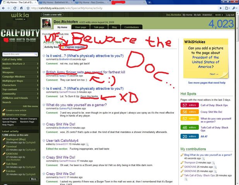Click in the Search this wiki field
The height and width of the screenshot is (185, 239).
tap(18, 54)
